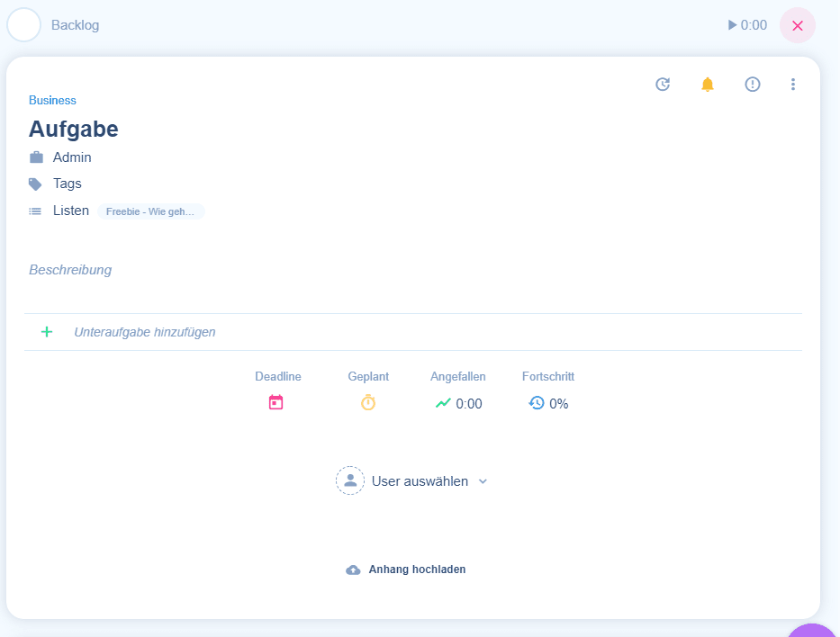Set planned time with the stopwatch icon

coord(368,402)
